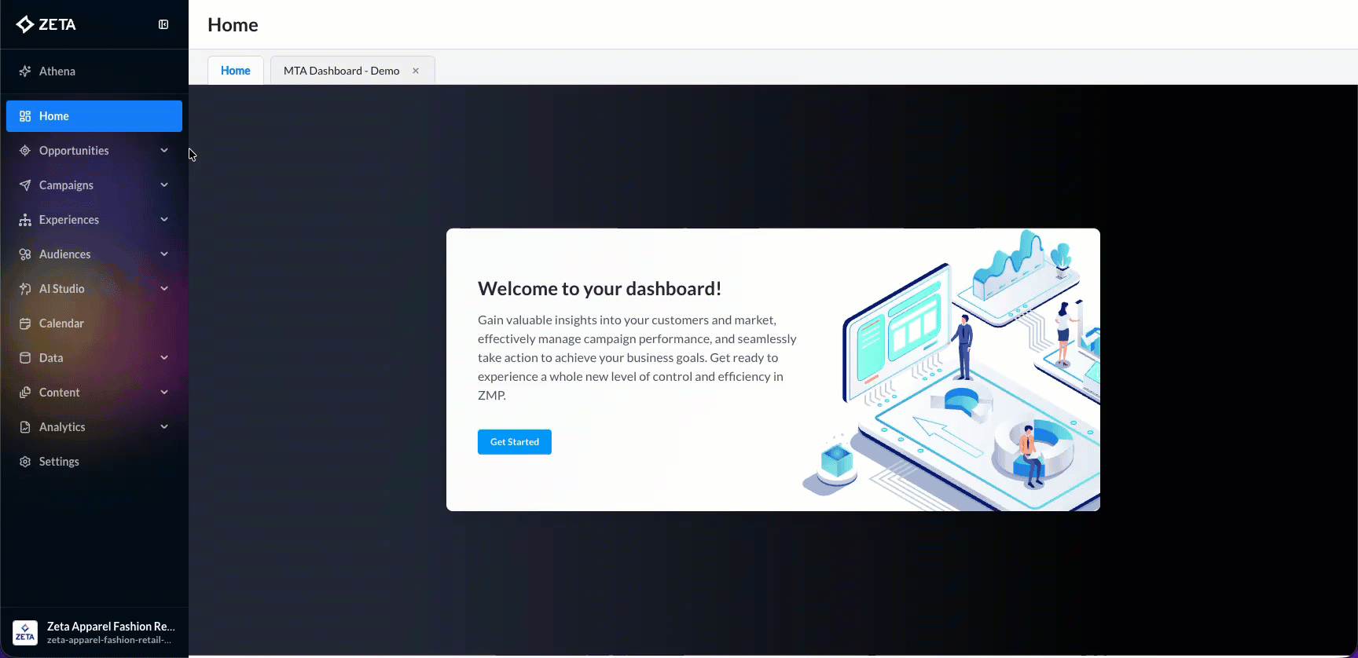Close the MTA Dashboard - Demo tab
This screenshot has width=1358, height=658.
416,71
